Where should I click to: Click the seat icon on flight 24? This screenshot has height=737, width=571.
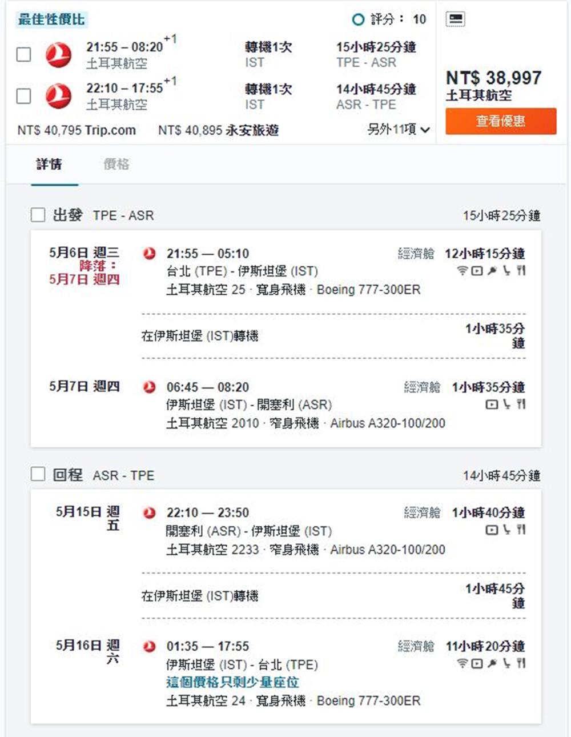click(x=506, y=663)
